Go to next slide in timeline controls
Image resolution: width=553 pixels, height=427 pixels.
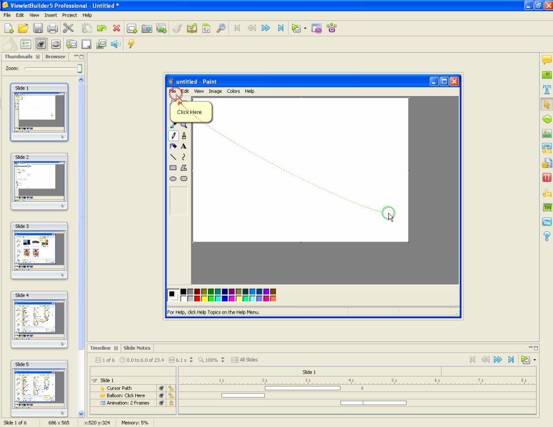tap(497, 360)
